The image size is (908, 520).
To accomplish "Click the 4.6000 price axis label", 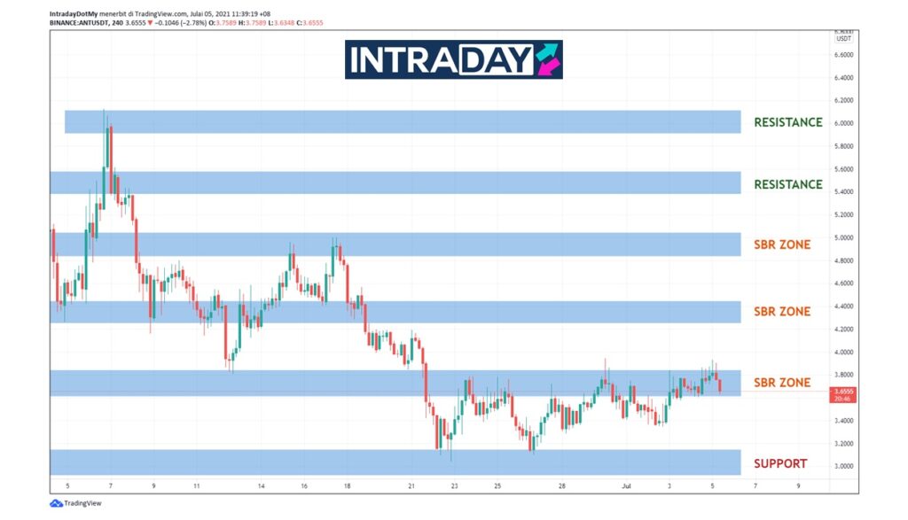I will coord(843,283).
